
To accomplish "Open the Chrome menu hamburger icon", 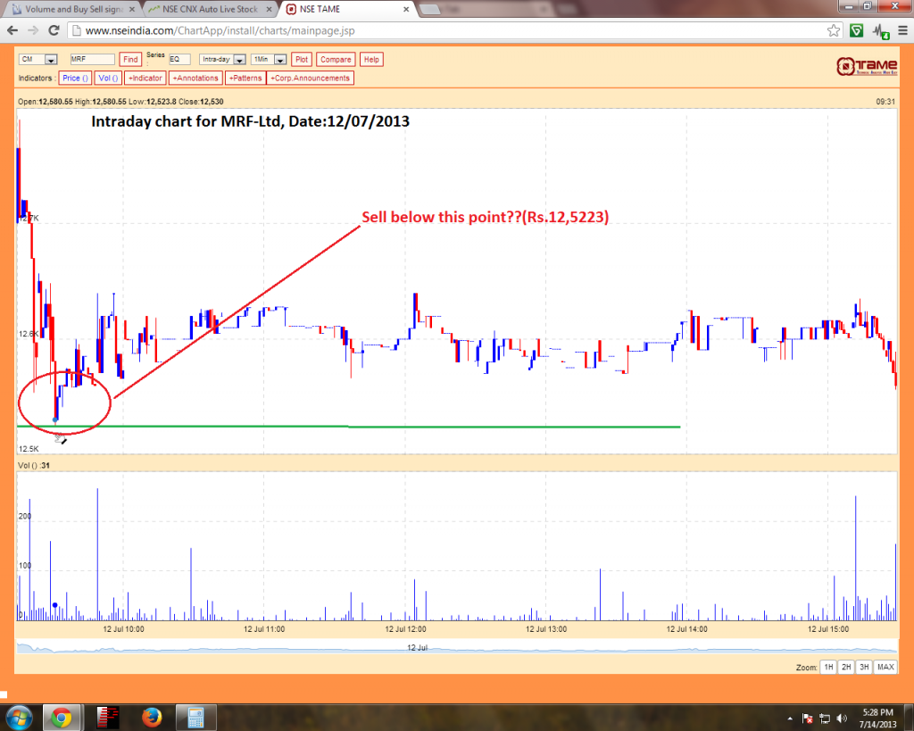I will [x=903, y=30].
